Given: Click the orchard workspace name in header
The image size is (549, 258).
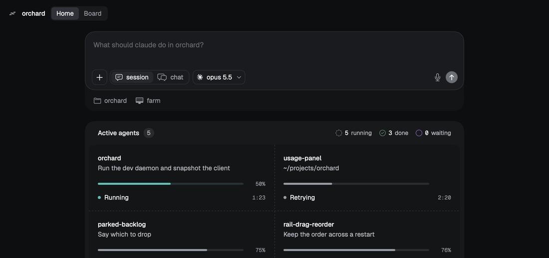Looking at the screenshot, I should pyautogui.click(x=33, y=13).
